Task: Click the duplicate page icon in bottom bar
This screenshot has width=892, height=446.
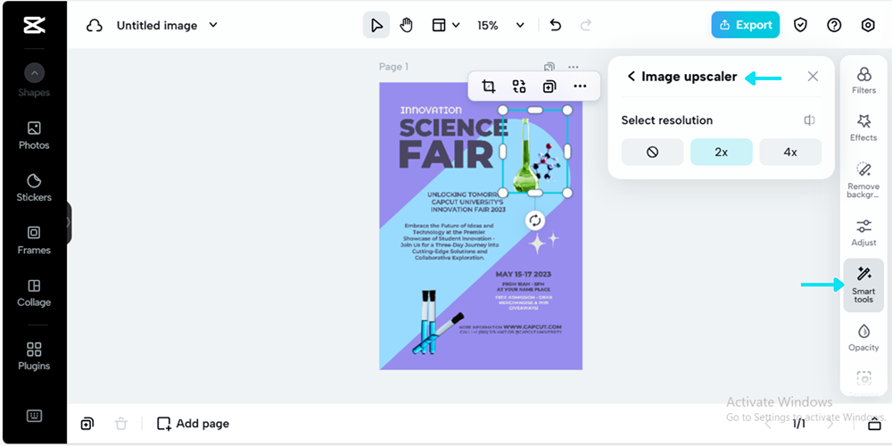Action: click(87, 423)
